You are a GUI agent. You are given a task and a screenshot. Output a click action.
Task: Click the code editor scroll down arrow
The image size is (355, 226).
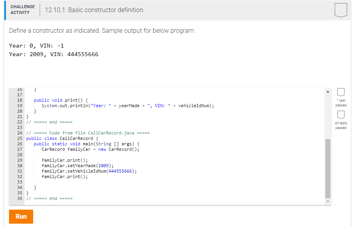(x=328, y=201)
